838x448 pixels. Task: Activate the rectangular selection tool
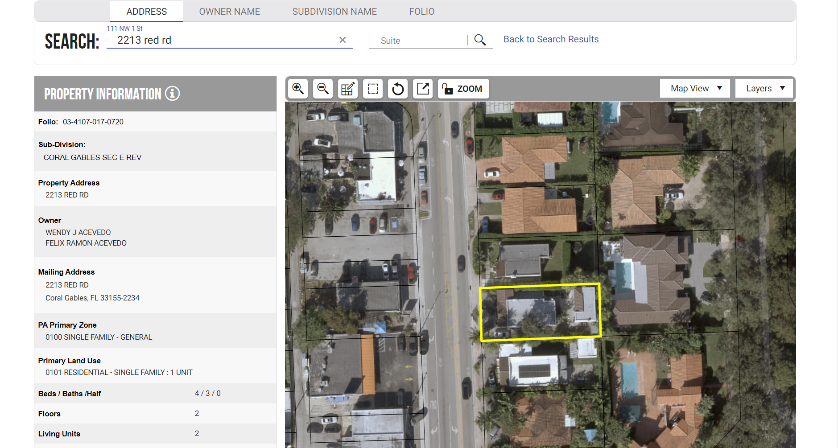click(373, 89)
